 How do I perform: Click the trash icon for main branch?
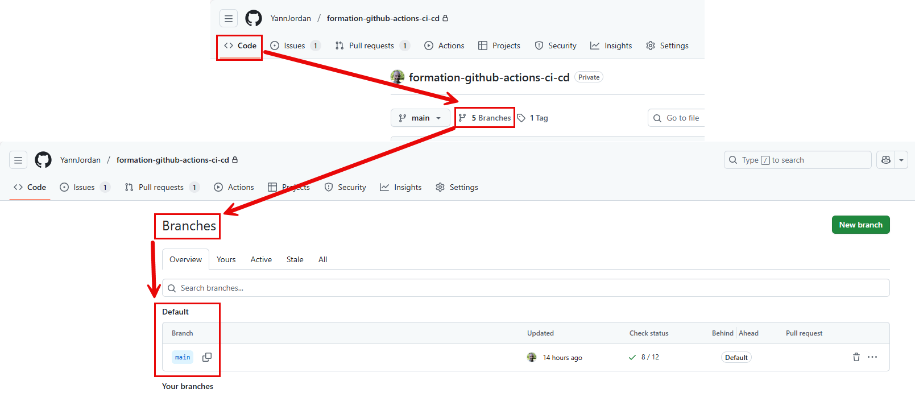click(x=856, y=357)
